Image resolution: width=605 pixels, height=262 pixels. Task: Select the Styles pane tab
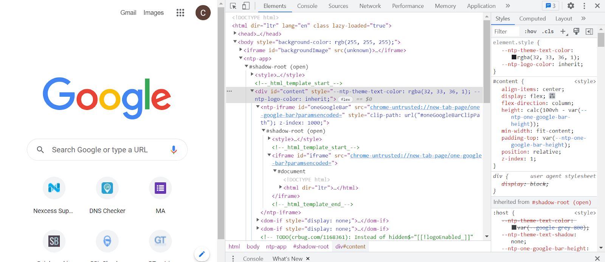[x=503, y=18]
